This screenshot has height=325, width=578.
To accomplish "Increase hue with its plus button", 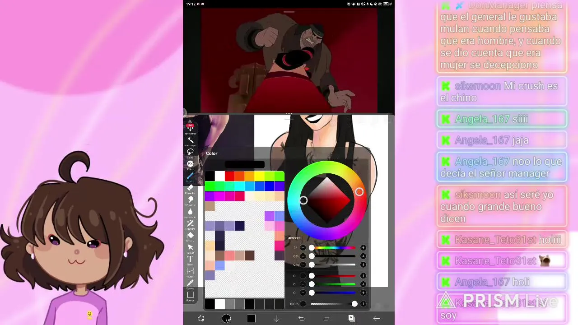I will [x=363, y=248].
